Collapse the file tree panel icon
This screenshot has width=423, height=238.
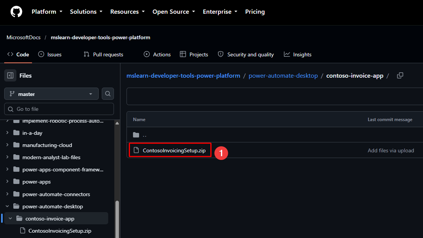tap(10, 75)
